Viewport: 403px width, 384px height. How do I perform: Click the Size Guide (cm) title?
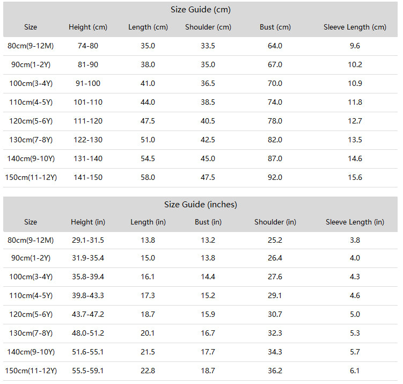pos(201,10)
